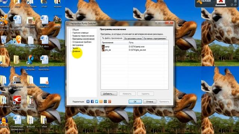Open the Компьютер desktop icon
This screenshot has height=134, width=239.
(x=4, y=4)
